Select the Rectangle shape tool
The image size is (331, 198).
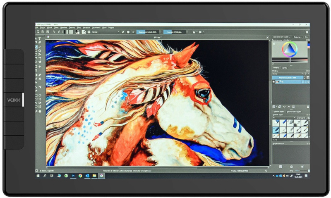point(36,51)
